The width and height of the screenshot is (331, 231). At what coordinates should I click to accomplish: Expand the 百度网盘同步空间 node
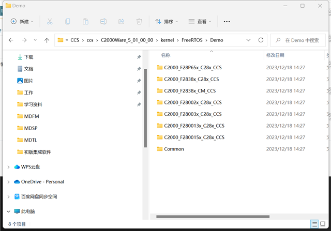pyautogui.click(x=8, y=196)
